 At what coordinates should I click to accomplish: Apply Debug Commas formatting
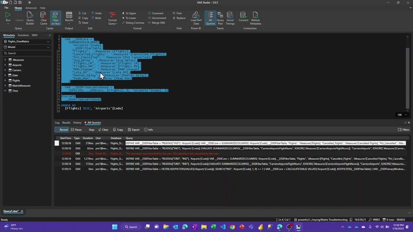133,23
